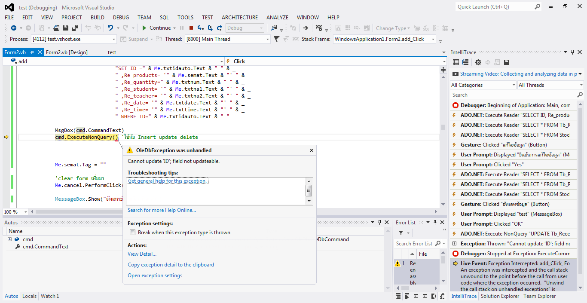Click the Navigate Backward arrow icon

[x=14, y=28]
